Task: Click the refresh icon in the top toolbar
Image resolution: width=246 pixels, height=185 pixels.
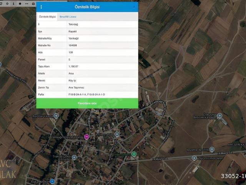Action: point(1,3)
